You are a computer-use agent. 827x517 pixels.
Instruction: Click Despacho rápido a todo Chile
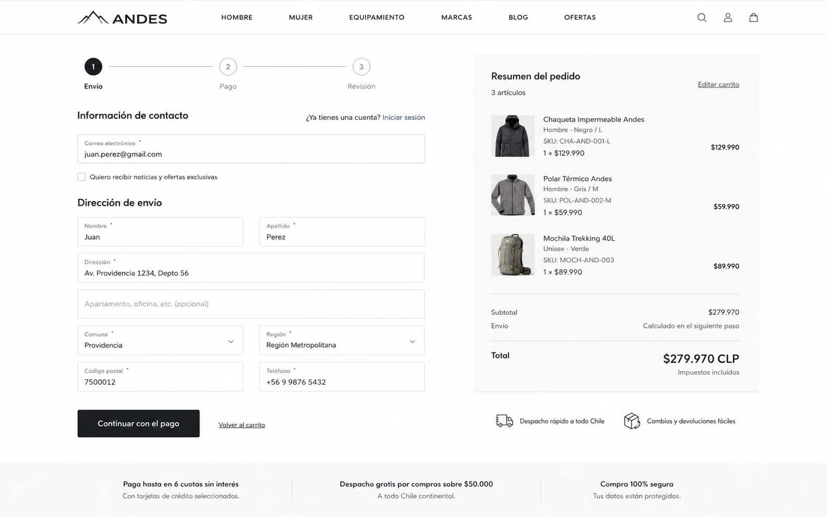click(562, 421)
